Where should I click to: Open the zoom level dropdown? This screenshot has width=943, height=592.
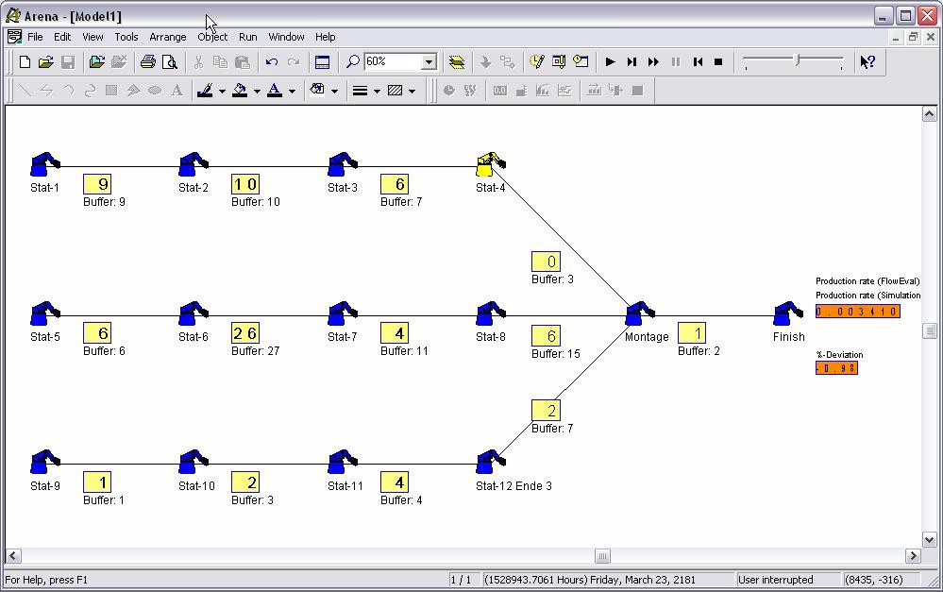pyautogui.click(x=429, y=62)
